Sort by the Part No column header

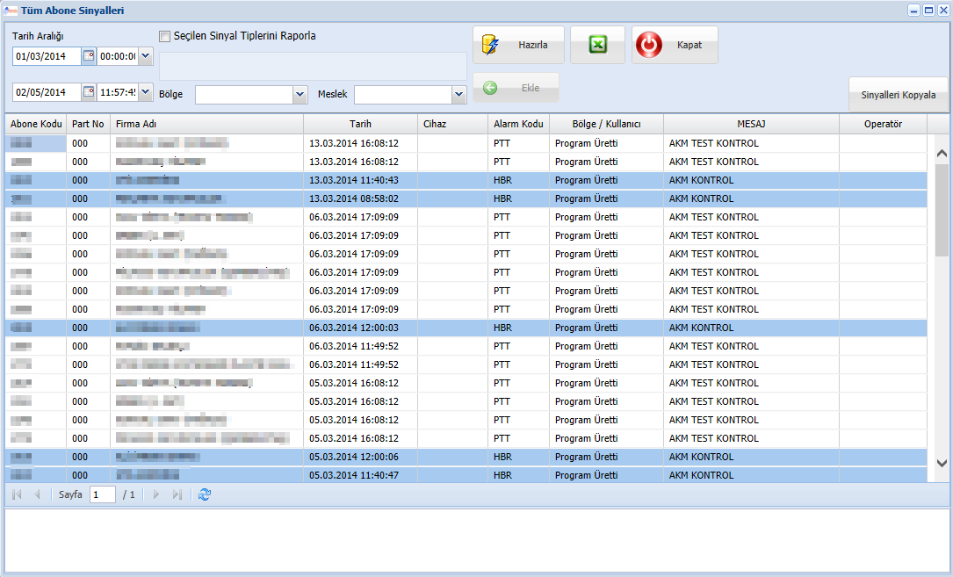pyautogui.click(x=88, y=124)
